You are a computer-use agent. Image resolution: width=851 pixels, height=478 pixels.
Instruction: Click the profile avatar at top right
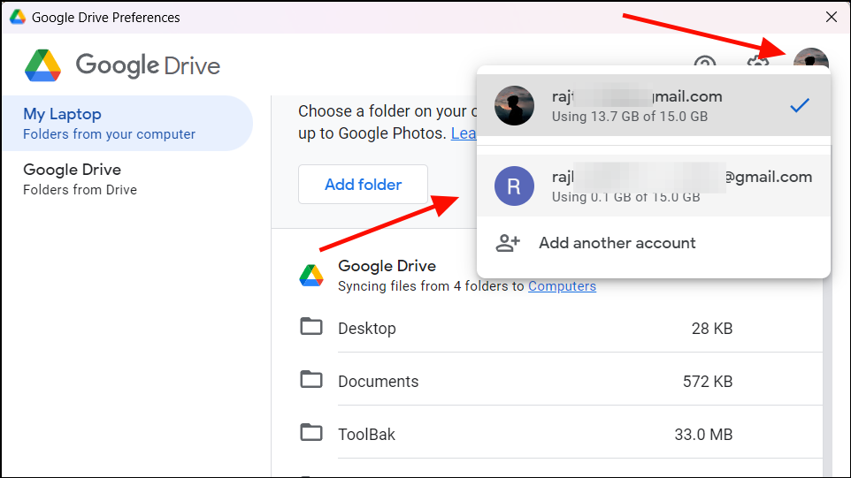(x=811, y=58)
